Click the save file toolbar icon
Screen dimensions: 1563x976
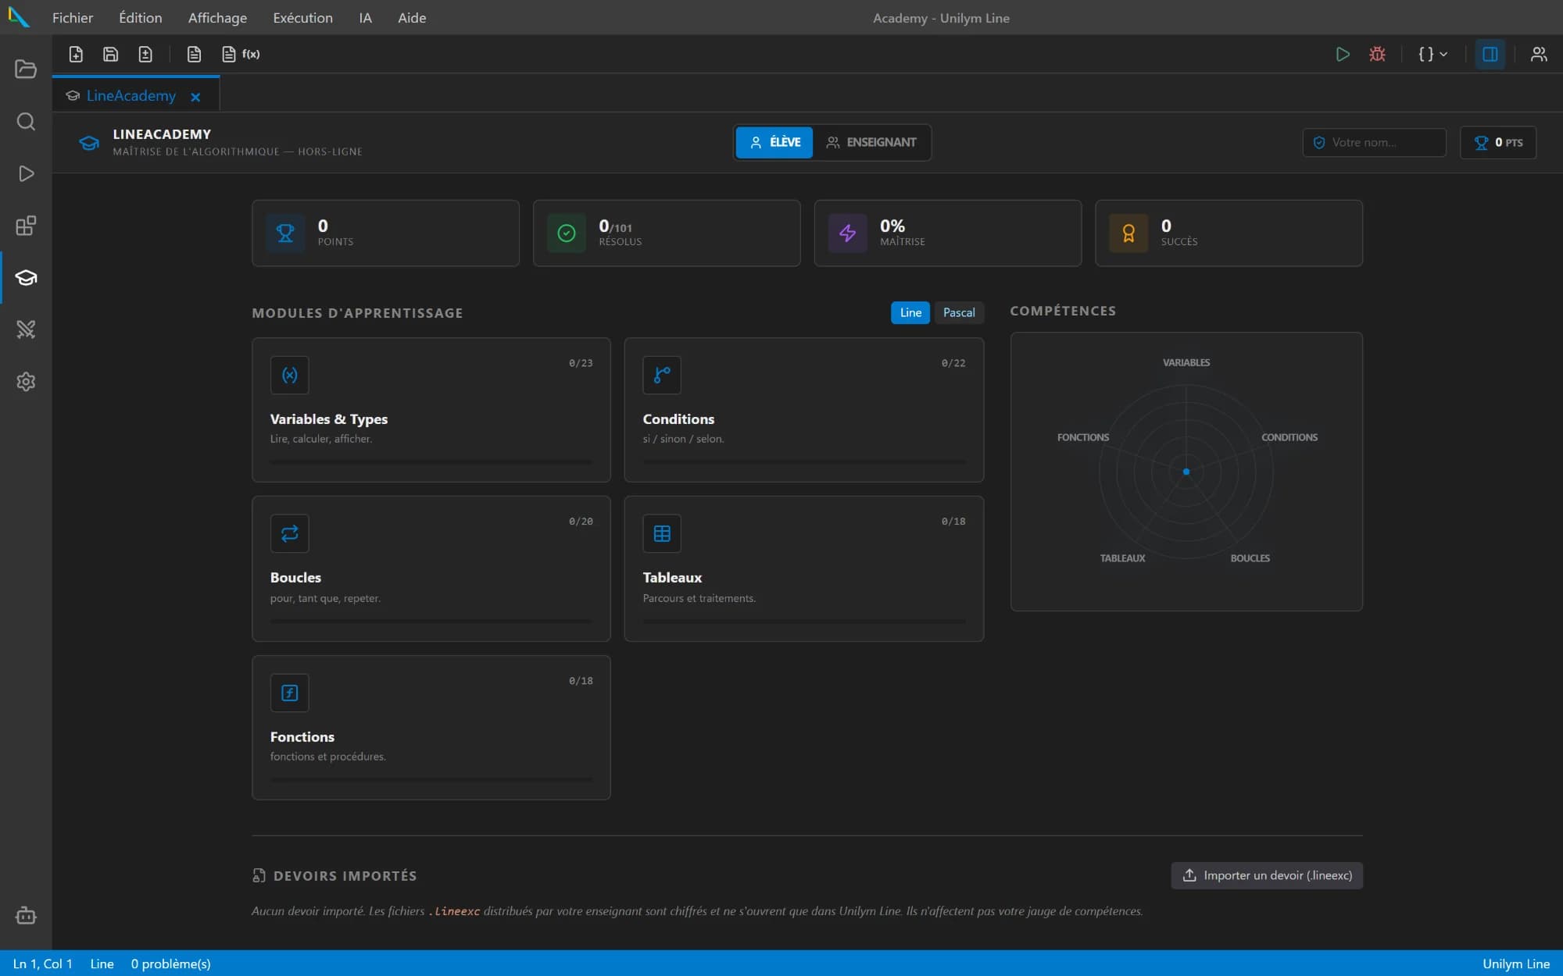pyautogui.click(x=110, y=54)
